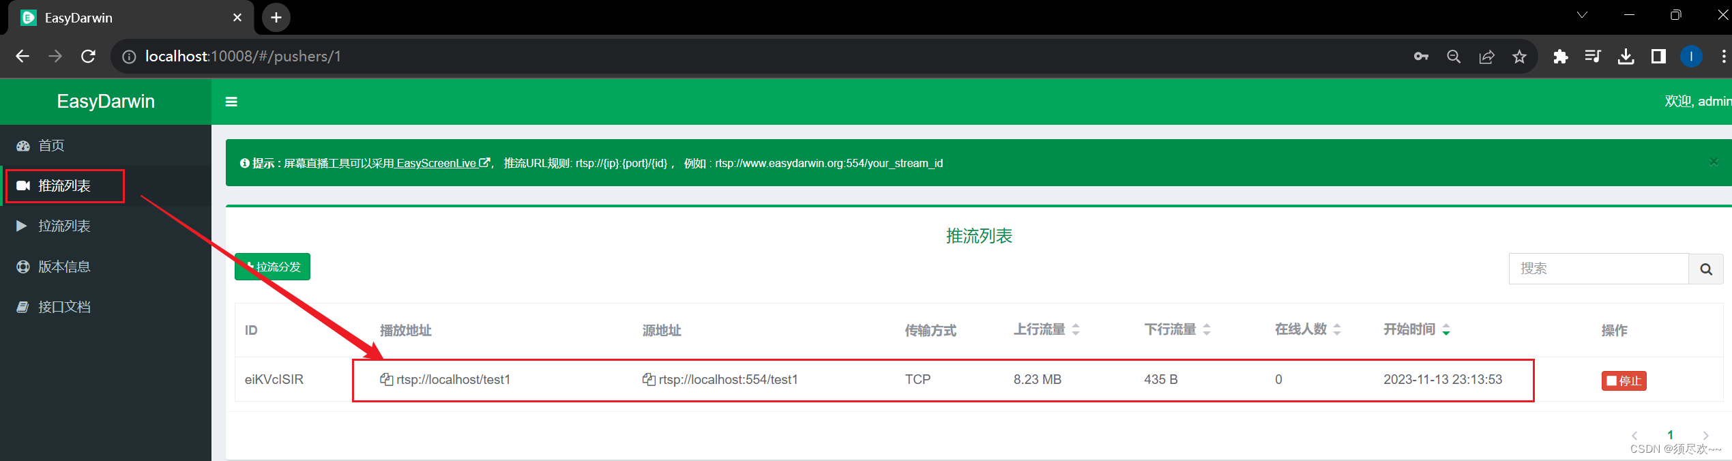This screenshot has width=1732, height=461.
Task: Focus the 搜索 input field
Action: [1598, 269]
